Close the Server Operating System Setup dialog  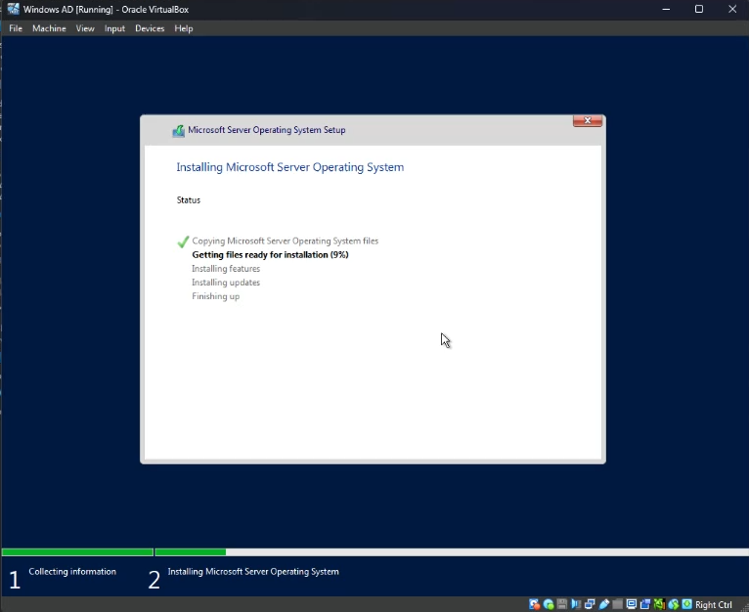588,121
